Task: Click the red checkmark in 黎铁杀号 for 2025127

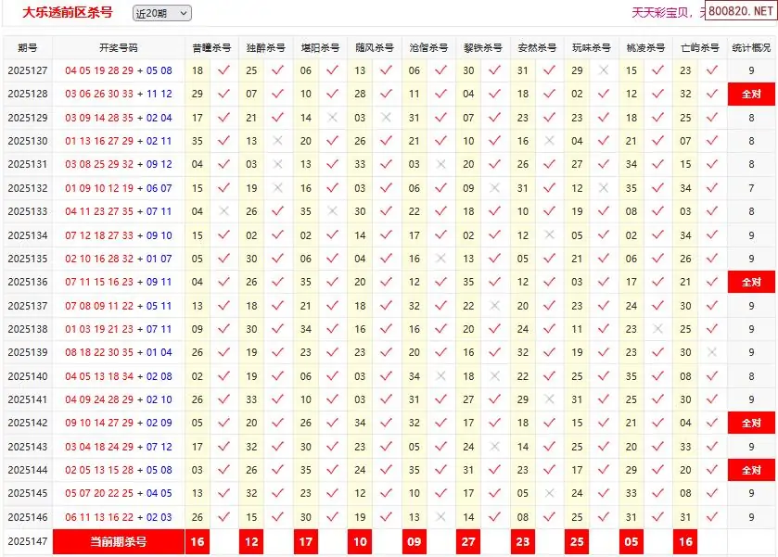Action: [495, 70]
